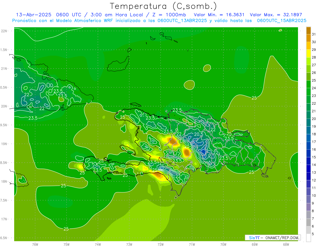321x248 pixels.
Task: Click the valid-until time "0600UTC_15ABR2025"
Action: (282, 20)
